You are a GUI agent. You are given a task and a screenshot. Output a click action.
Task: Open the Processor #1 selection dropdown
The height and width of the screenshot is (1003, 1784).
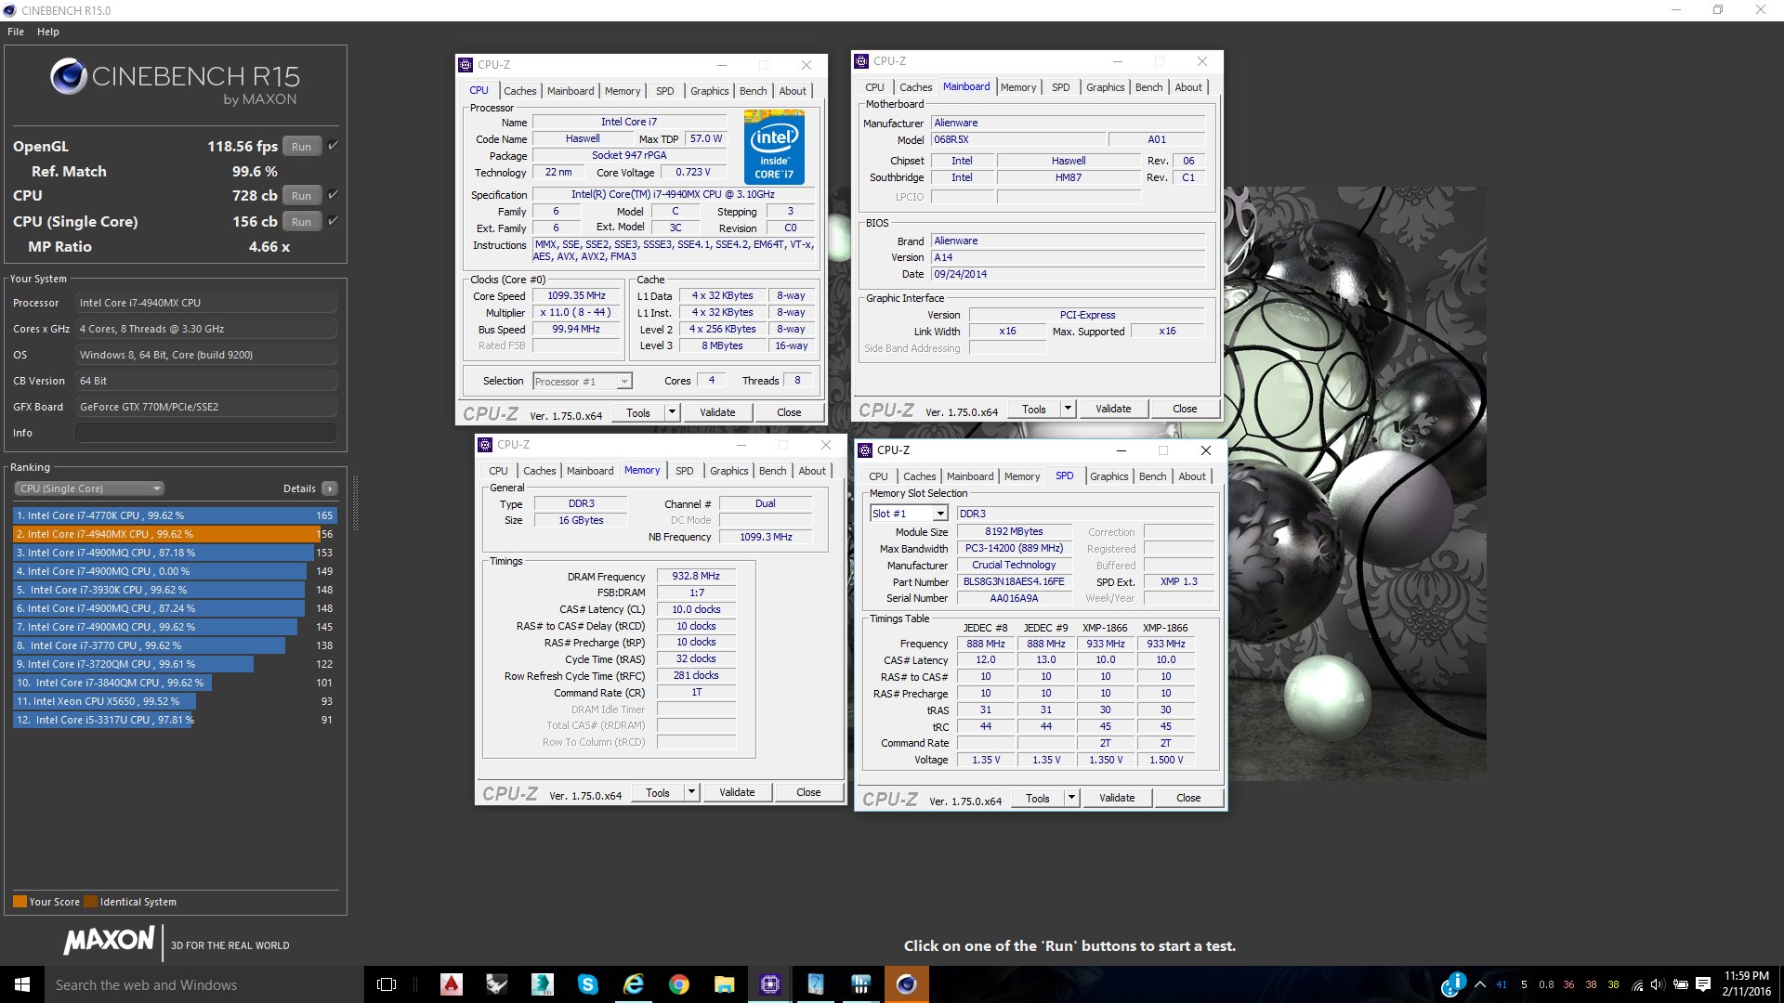pos(583,382)
